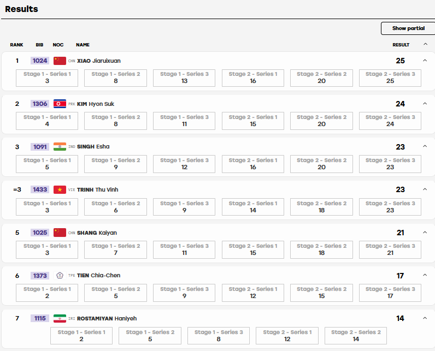
Task: Collapse ROSTAMIYAN Haniyeh's series details
Action: click(x=425, y=318)
